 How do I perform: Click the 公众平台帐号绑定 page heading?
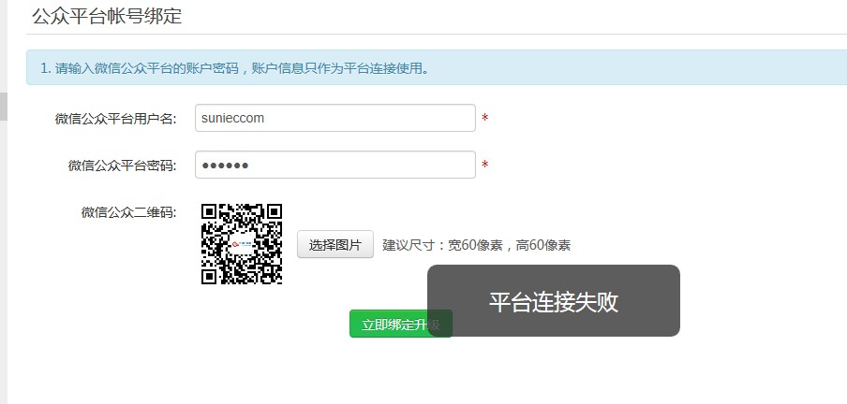coord(107,16)
